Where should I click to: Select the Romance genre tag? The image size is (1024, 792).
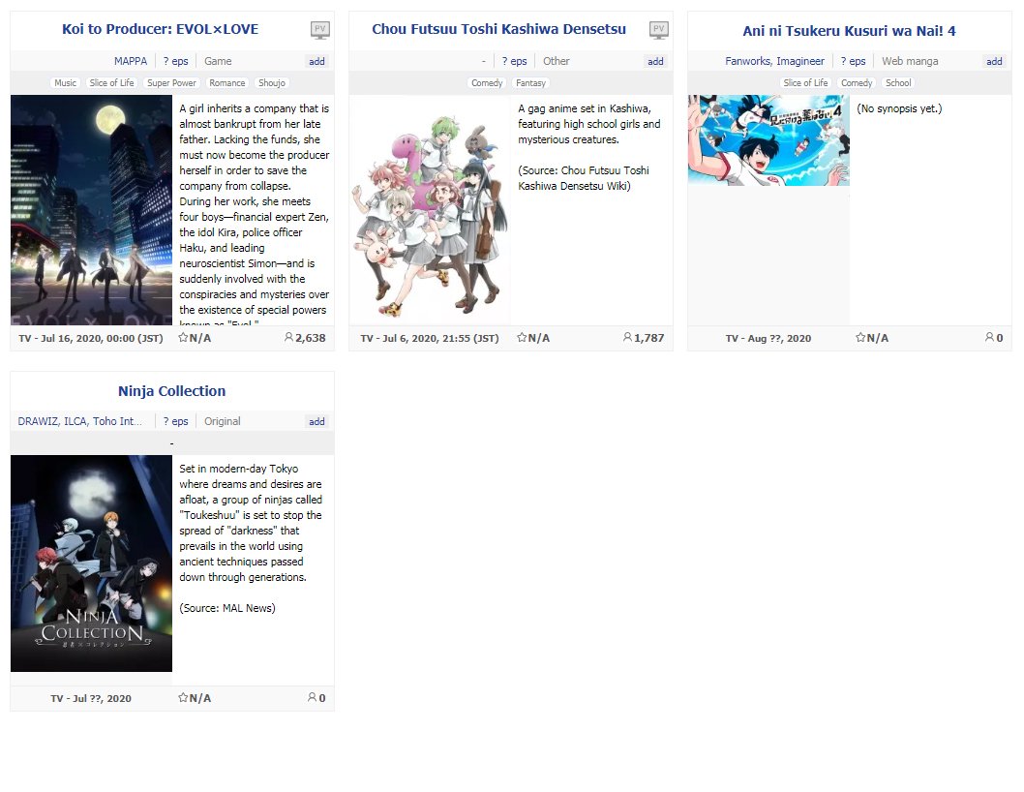click(227, 83)
